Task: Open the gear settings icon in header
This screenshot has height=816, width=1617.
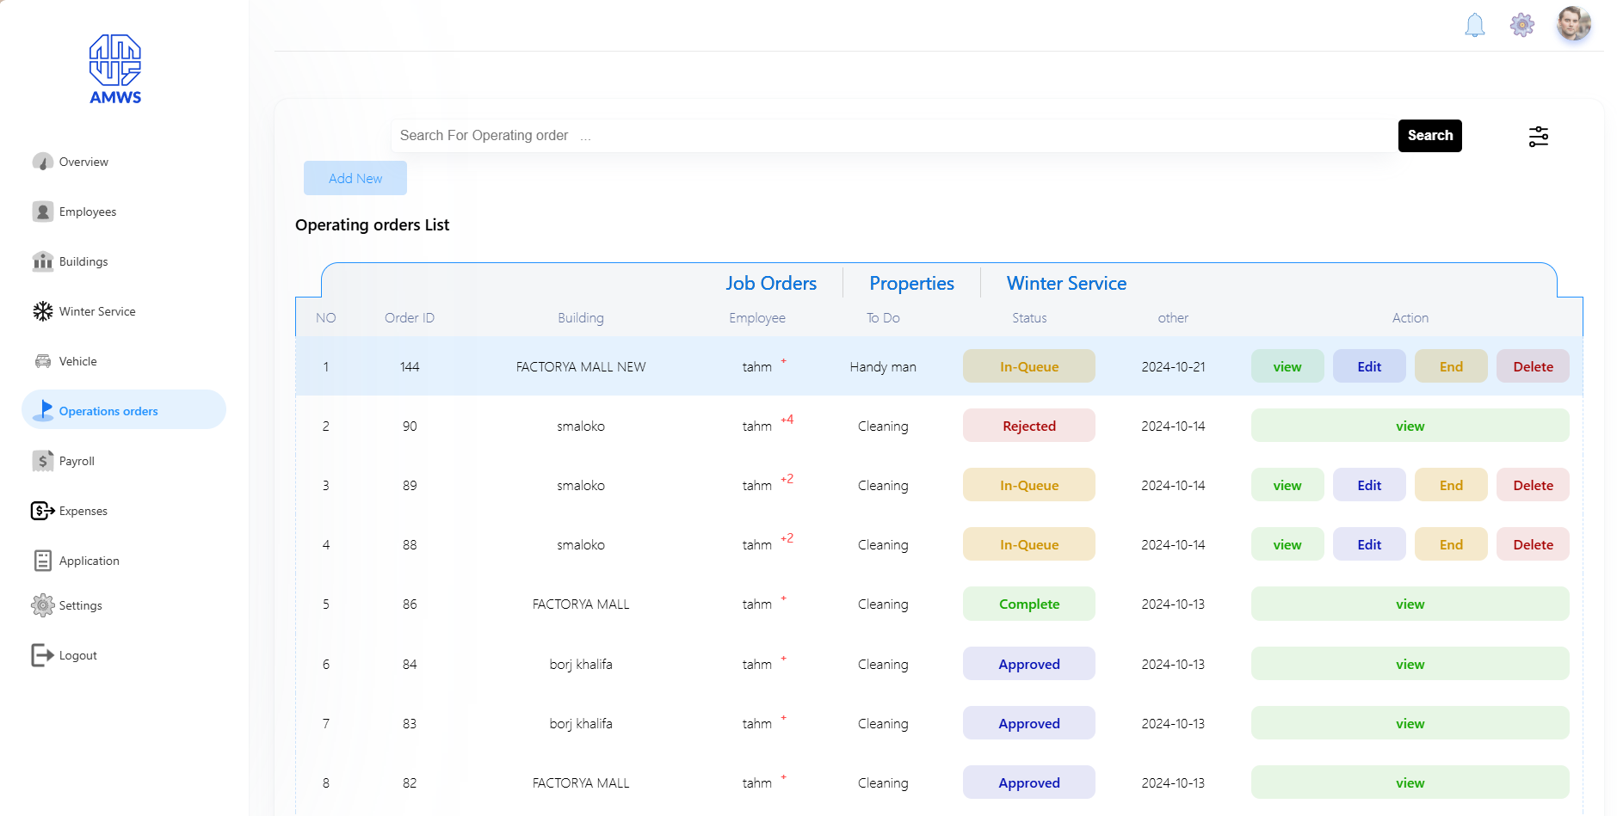Action: coord(1521,25)
